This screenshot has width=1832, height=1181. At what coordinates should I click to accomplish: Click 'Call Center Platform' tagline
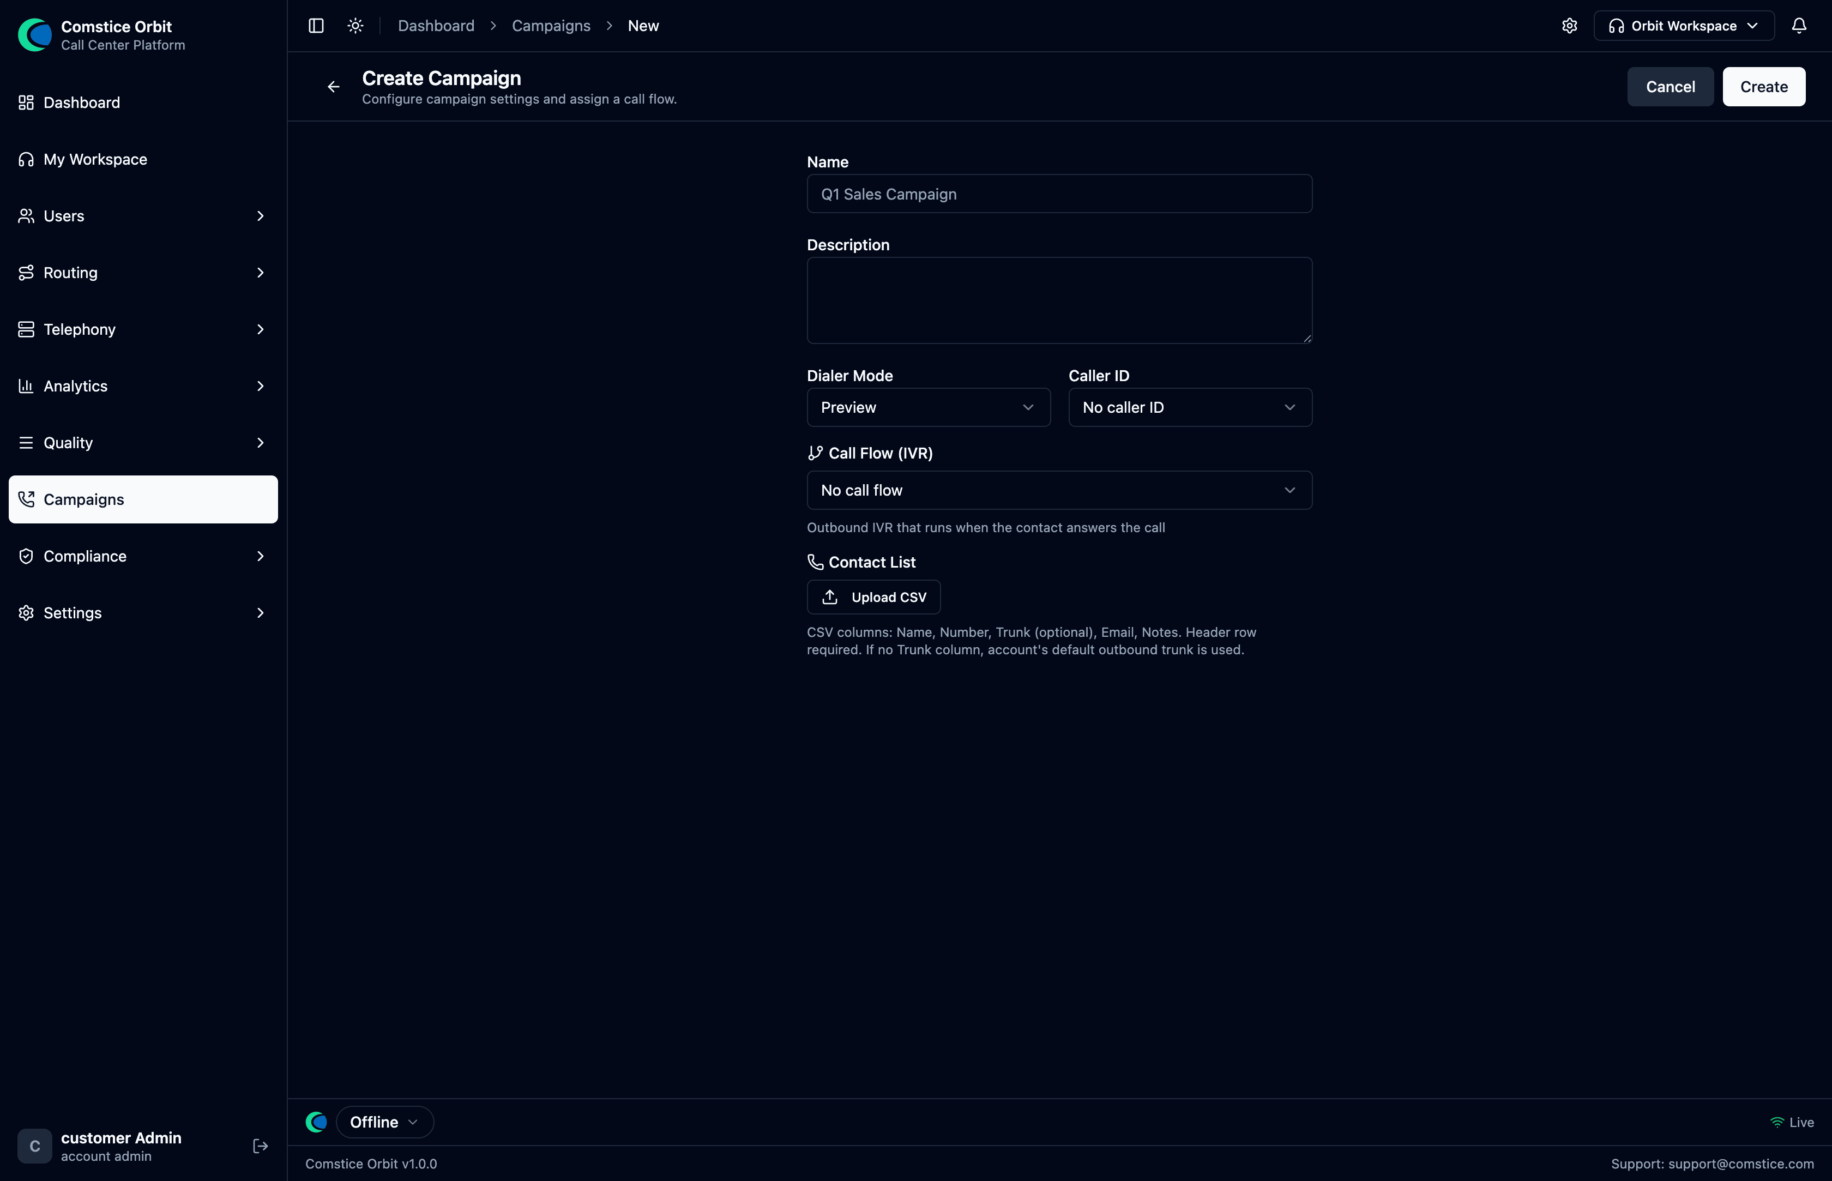(123, 45)
